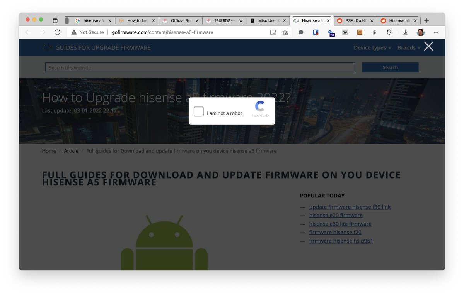Reload the page with refresh icon
This screenshot has height=295, width=464.
[57, 32]
